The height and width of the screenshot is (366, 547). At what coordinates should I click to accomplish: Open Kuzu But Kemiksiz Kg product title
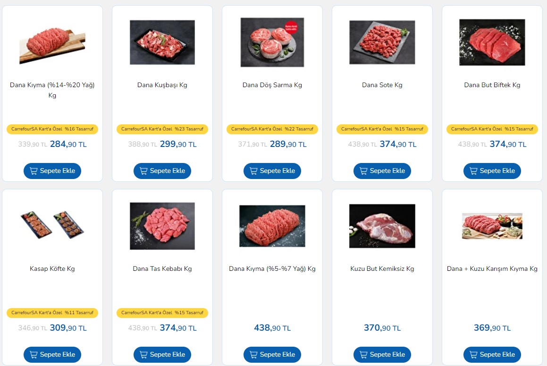pyautogui.click(x=382, y=268)
